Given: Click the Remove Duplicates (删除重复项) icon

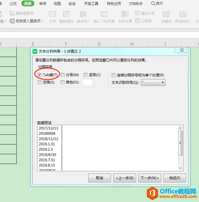Looking at the screenshot, I should (12, 13).
